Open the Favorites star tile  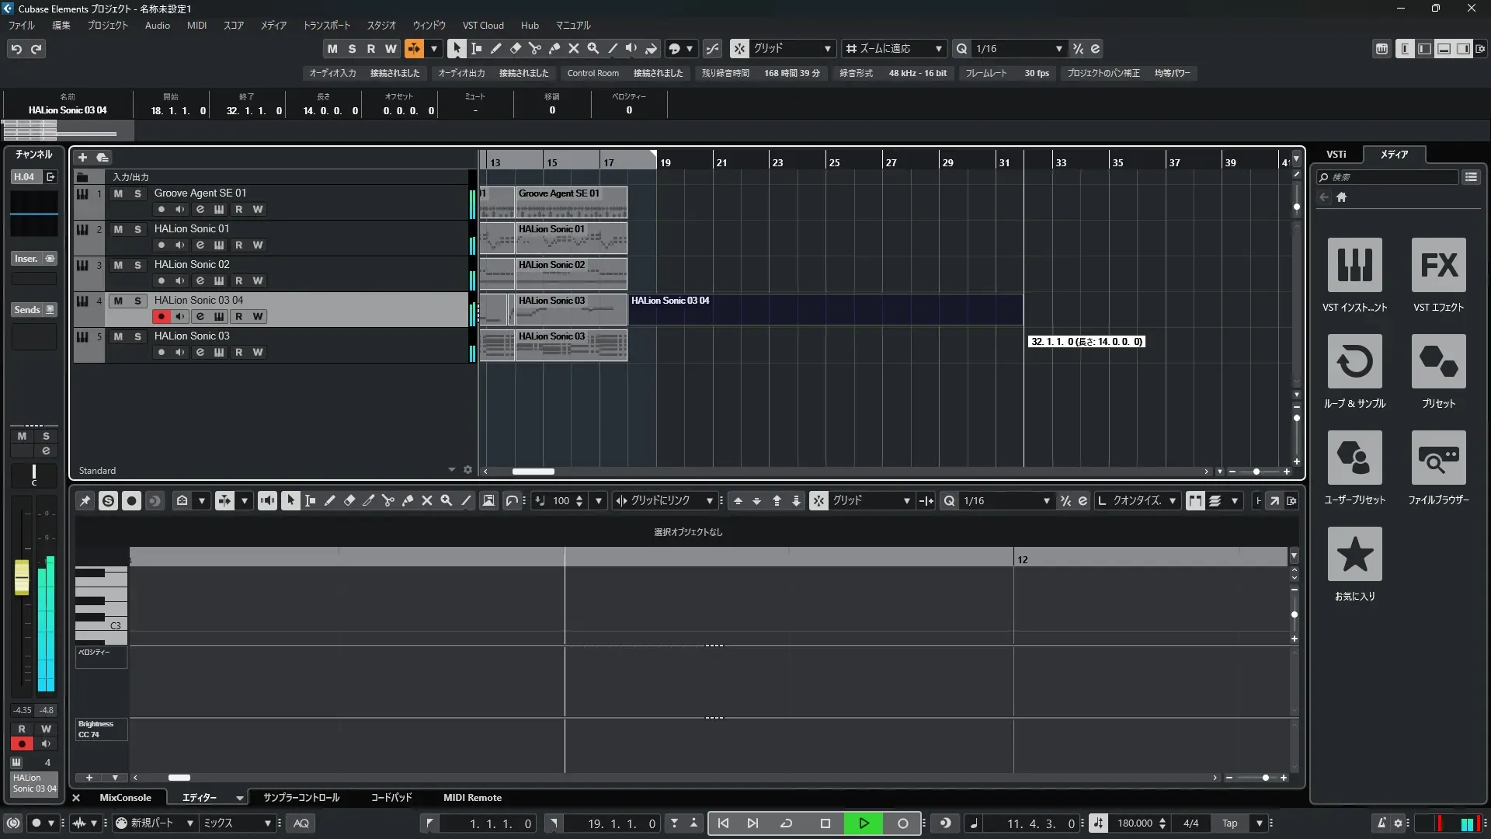pos(1354,555)
